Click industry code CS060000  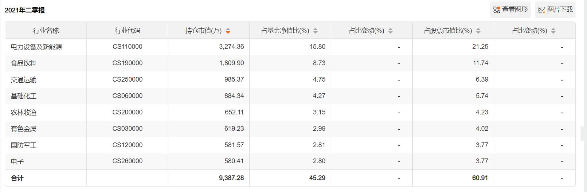point(128,96)
